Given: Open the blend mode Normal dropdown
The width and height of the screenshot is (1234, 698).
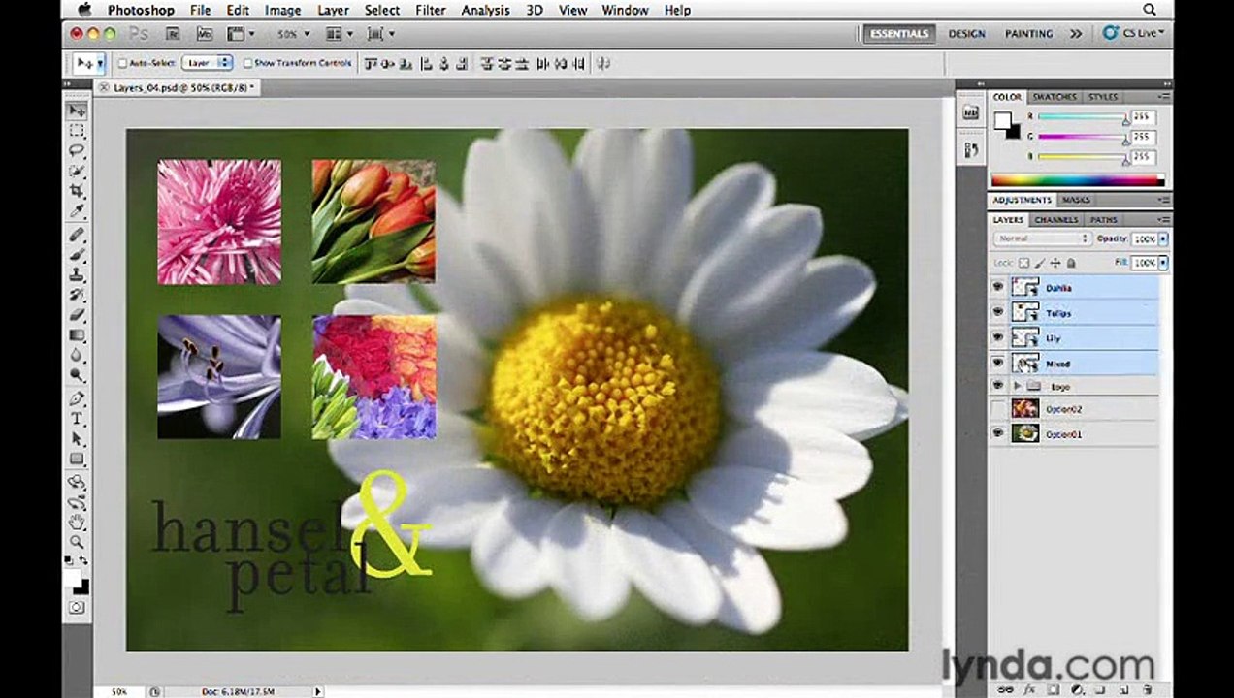Looking at the screenshot, I should click(x=1043, y=238).
